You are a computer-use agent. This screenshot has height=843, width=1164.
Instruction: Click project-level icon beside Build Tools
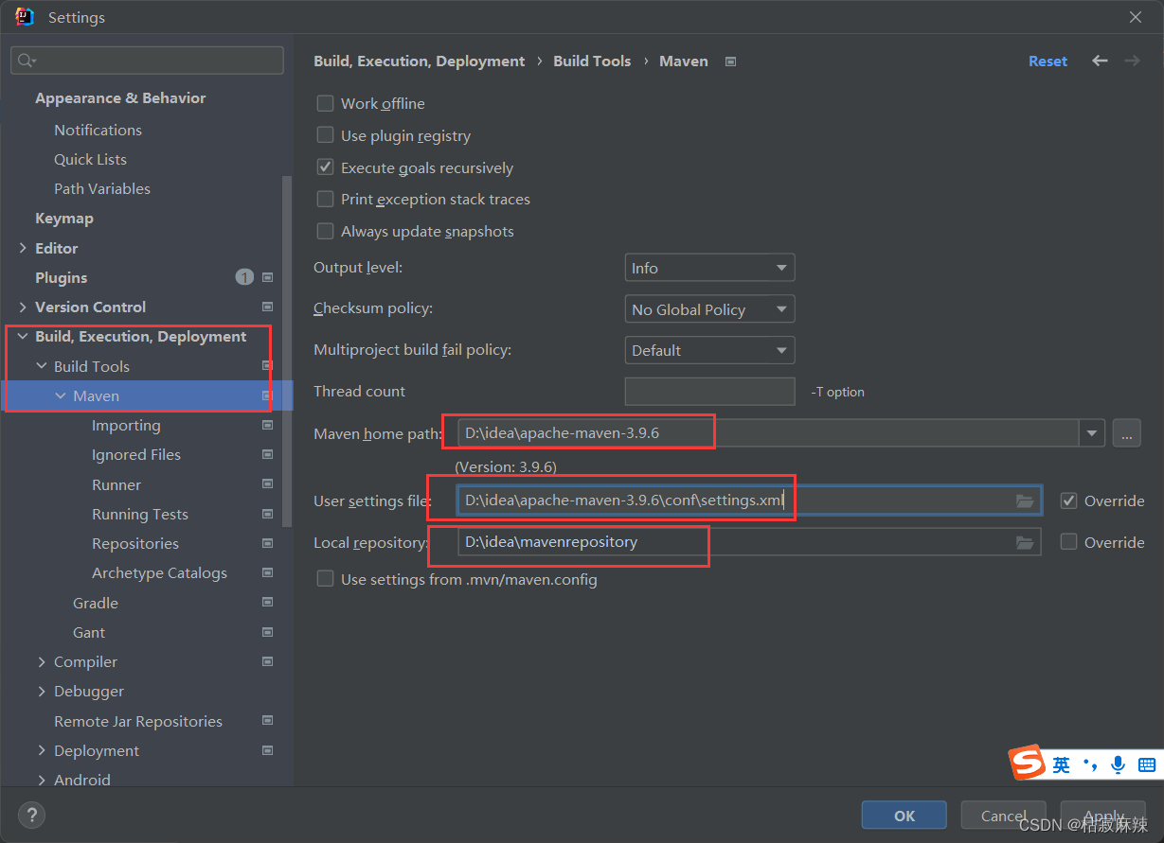[x=268, y=366]
